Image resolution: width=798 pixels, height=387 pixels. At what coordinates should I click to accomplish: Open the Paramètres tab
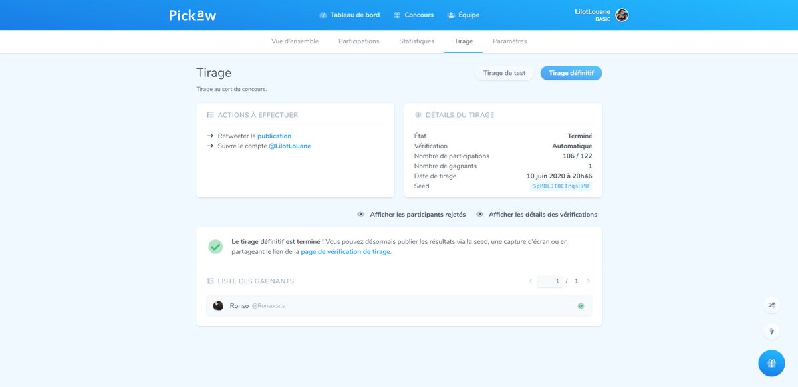510,41
